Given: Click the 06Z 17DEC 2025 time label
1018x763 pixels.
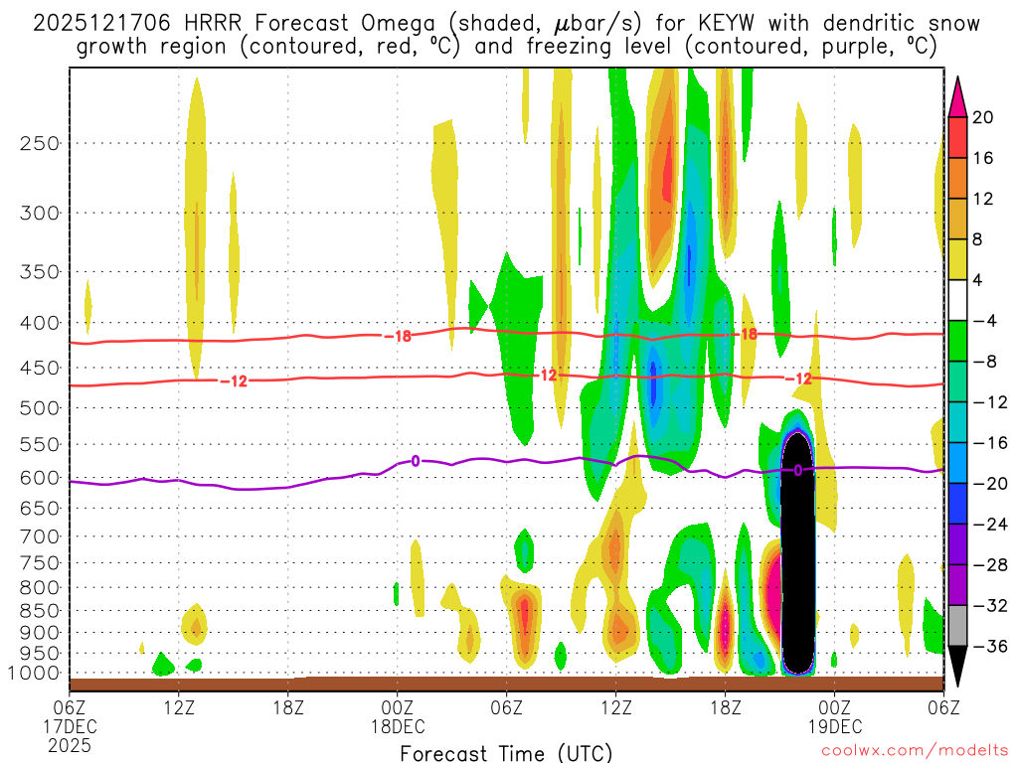Looking at the screenshot, I should coord(70,726).
